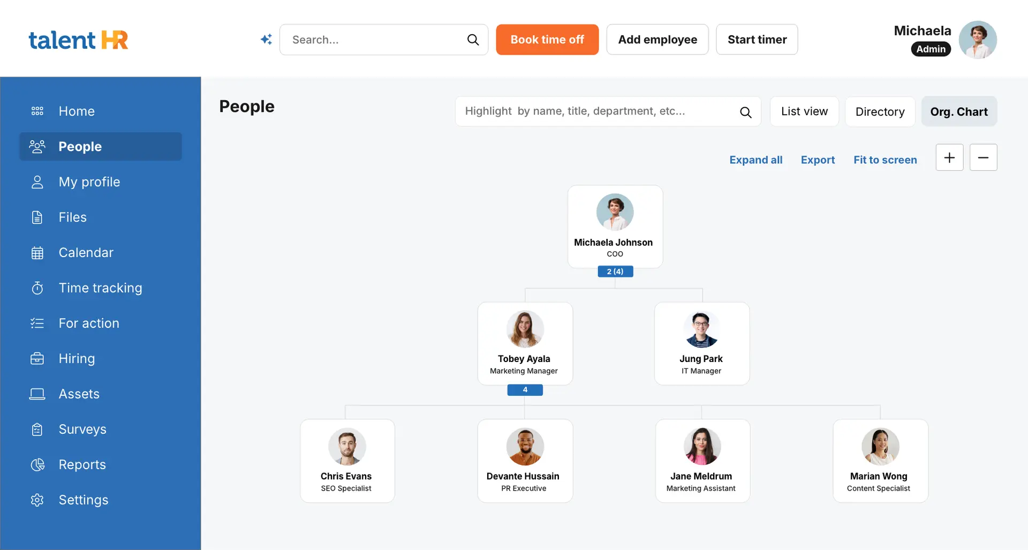The height and width of the screenshot is (550, 1028).
Task: Click the Hiring briefcase icon
Action: (37, 359)
